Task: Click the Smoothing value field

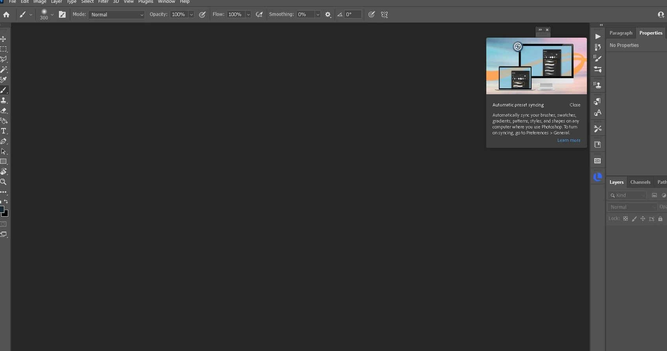Action: 305,15
